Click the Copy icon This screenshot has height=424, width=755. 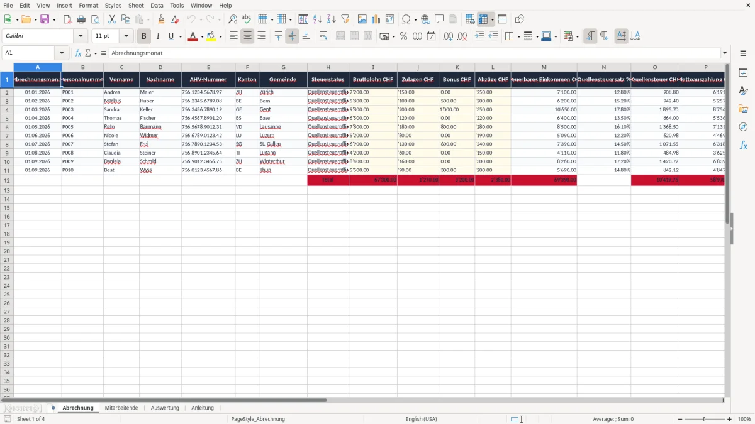[x=126, y=19]
